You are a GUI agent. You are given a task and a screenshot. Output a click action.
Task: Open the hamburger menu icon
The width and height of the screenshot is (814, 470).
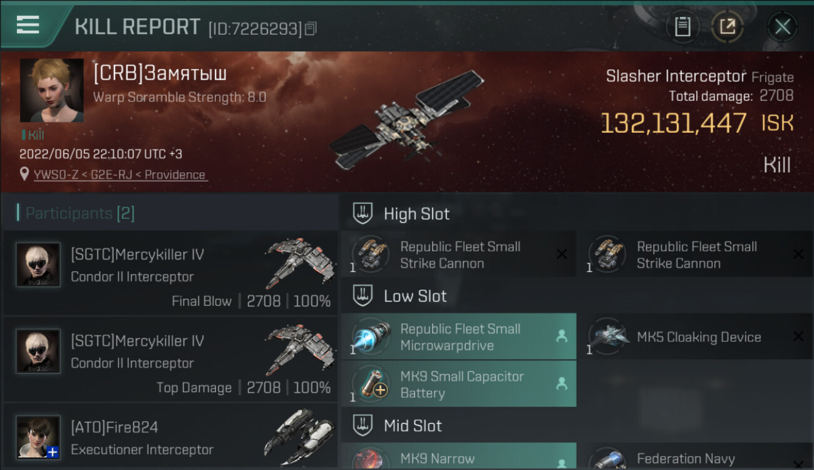click(x=28, y=24)
